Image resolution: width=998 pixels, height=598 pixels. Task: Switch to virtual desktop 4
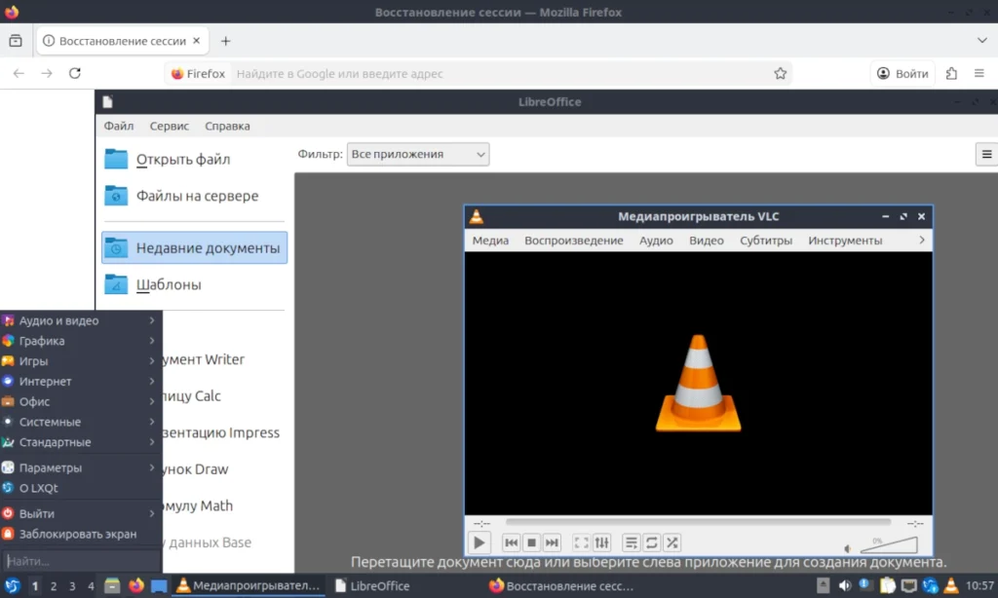(x=91, y=586)
